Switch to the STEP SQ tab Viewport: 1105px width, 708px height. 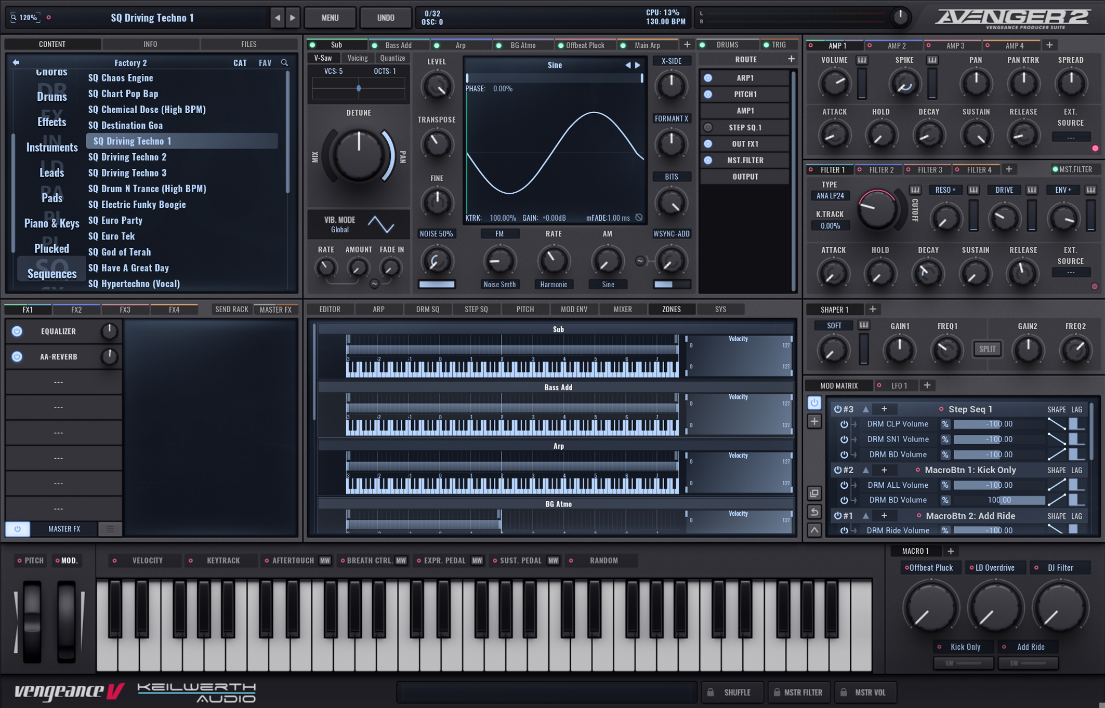coord(476,309)
